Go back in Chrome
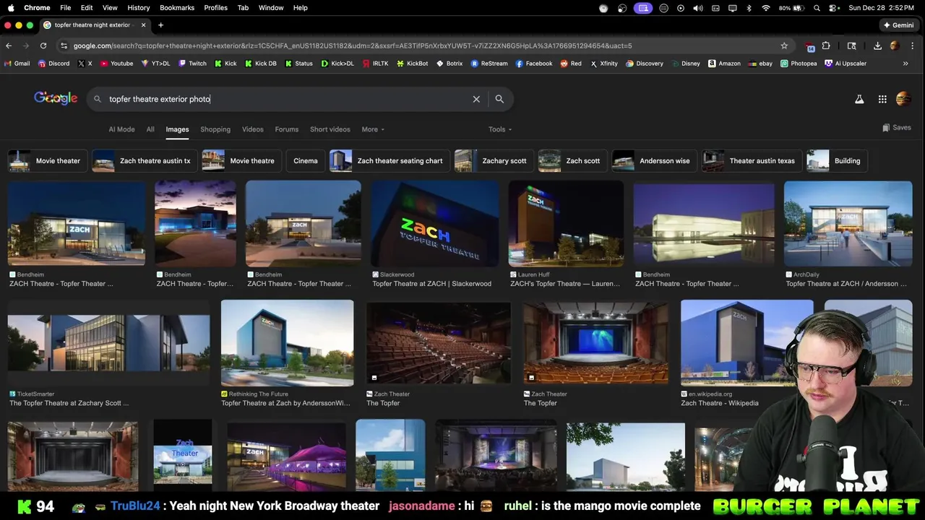 coord(9,45)
